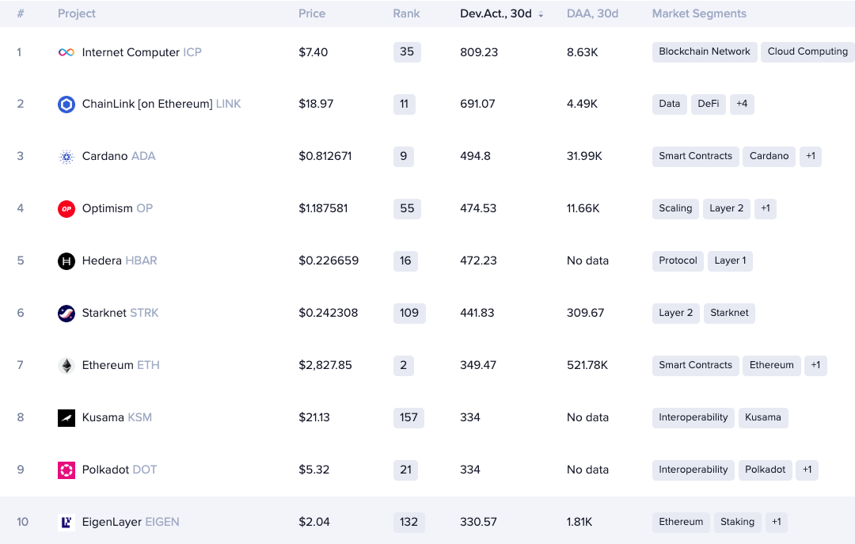Open the EigenLayer EIGEN project link
The width and height of the screenshot is (855, 544).
131,522
